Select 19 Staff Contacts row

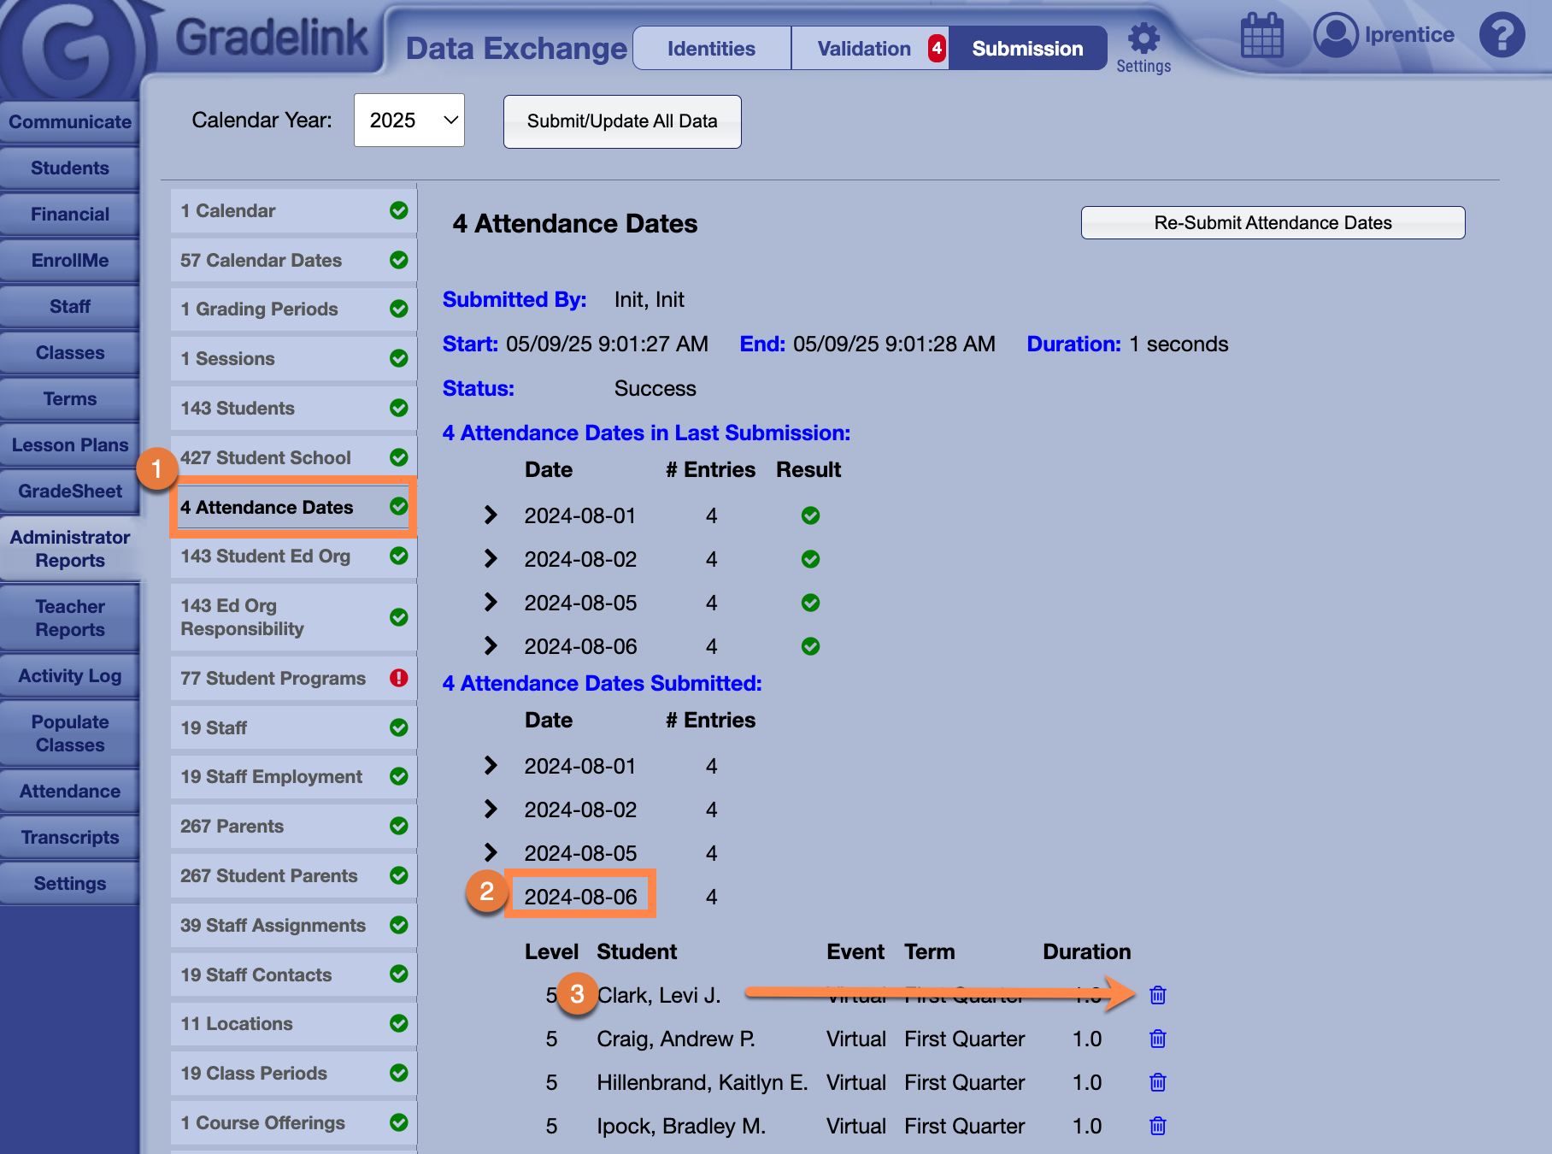[x=293, y=974]
